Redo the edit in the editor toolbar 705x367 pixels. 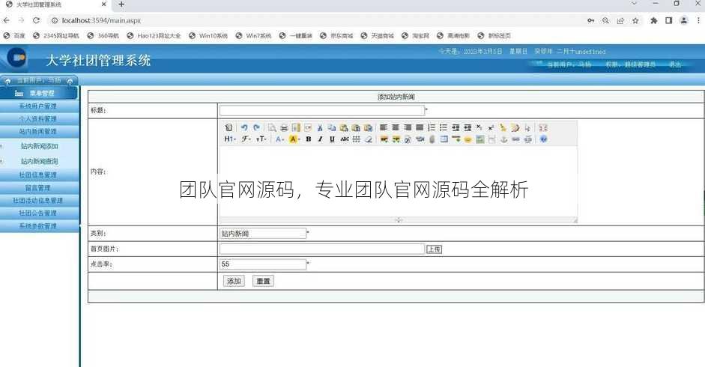coord(256,128)
